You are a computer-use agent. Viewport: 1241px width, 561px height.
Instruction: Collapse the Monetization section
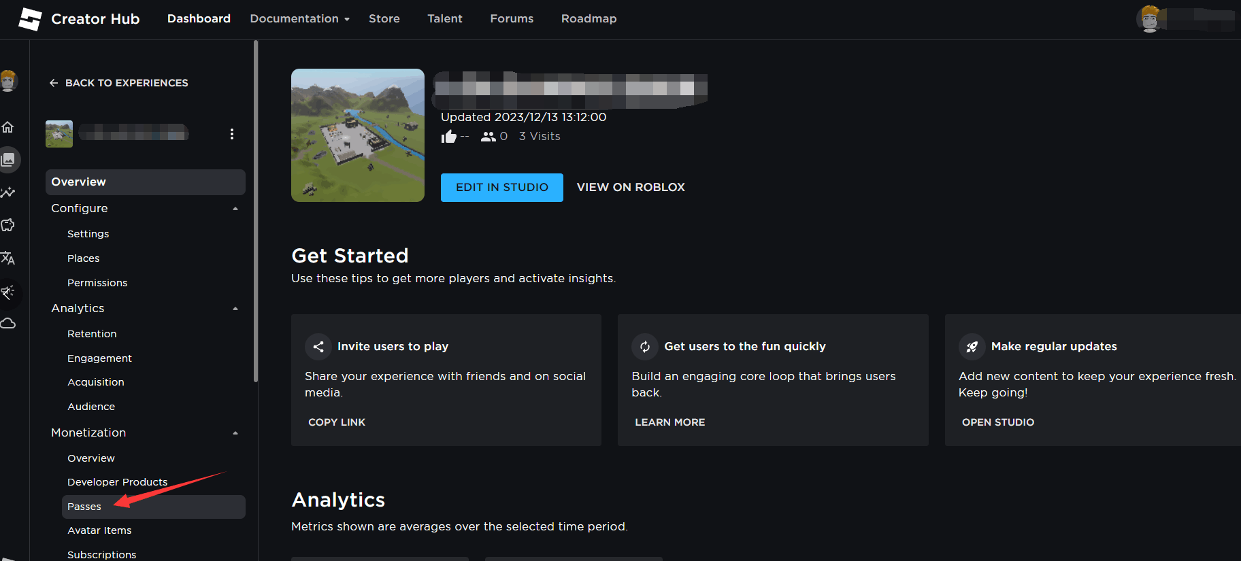pos(235,433)
